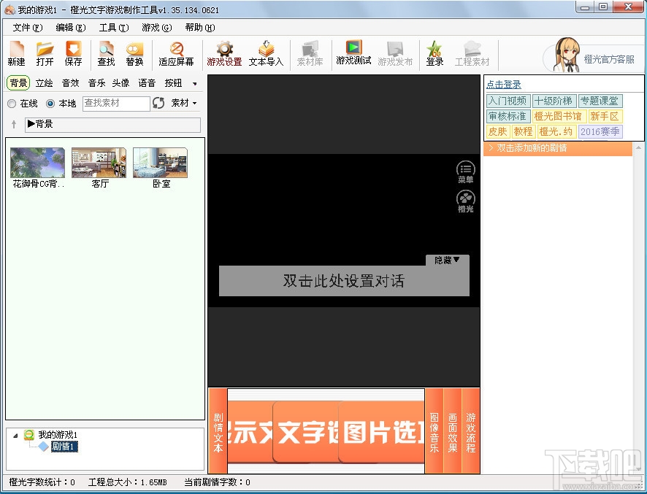Switch to the 音效 tab
Viewport: 647px width, 494px height.
71,83
